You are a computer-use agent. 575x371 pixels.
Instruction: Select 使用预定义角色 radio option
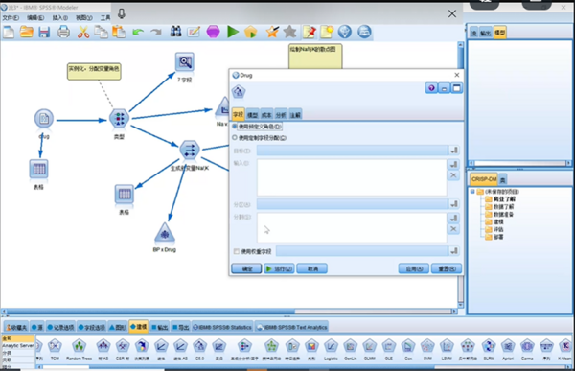coord(235,127)
